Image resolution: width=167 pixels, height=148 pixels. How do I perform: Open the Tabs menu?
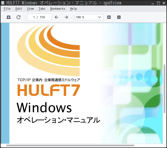coord(42,9)
